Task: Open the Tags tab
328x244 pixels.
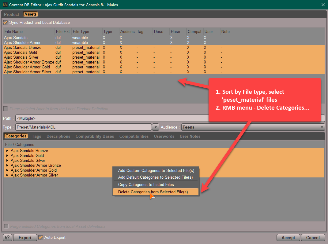Action: pyautogui.click(x=36, y=136)
